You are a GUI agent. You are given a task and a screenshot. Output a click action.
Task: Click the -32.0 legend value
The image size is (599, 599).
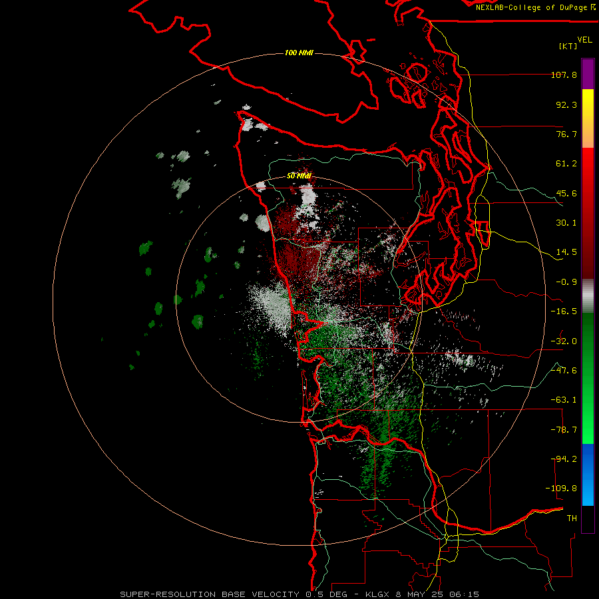tap(564, 341)
